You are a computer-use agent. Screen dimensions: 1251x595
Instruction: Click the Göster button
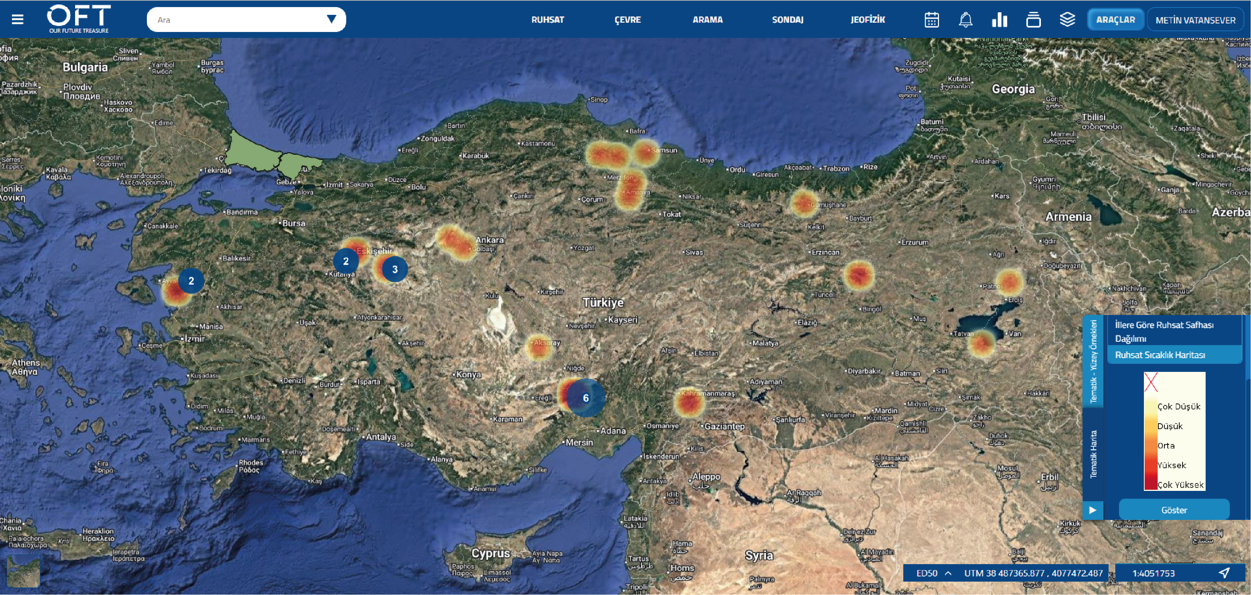pyautogui.click(x=1174, y=510)
